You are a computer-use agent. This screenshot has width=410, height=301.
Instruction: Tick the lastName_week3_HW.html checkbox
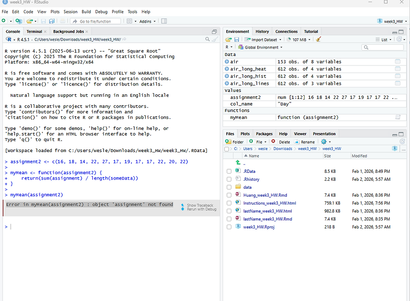point(229,211)
